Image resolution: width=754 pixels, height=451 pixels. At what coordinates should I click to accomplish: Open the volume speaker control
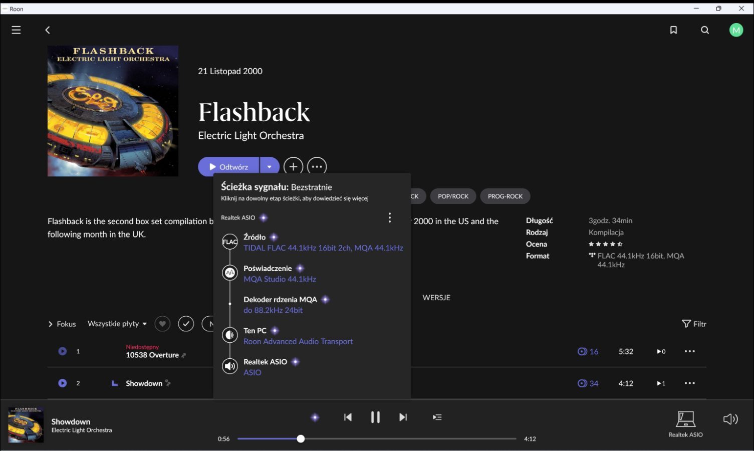pos(730,419)
